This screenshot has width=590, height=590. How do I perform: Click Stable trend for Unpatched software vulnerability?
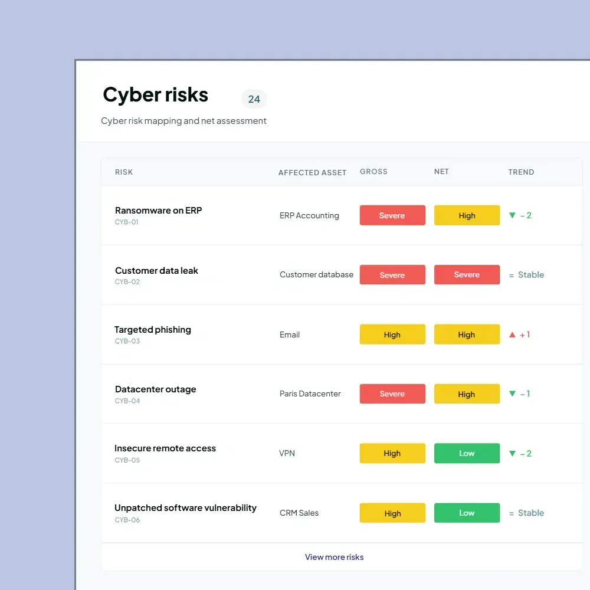tap(526, 513)
